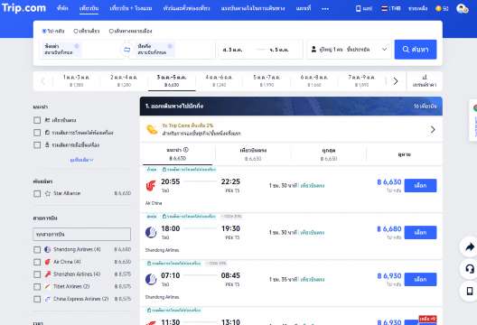Select the Air China 20:55 flight
This screenshot has width=477, height=325.
tap(420, 185)
